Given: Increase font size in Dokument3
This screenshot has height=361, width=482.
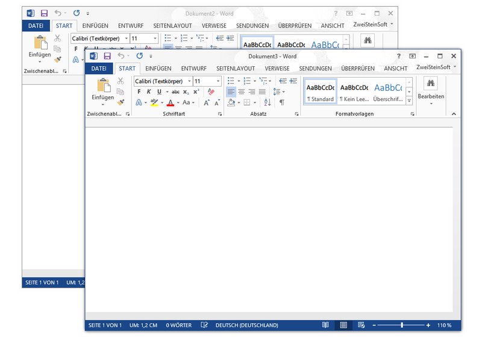Looking at the screenshot, I should (x=207, y=102).
